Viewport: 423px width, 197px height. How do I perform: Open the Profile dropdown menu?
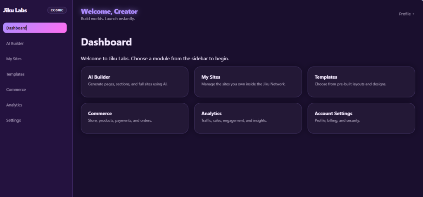coord(406,14)
